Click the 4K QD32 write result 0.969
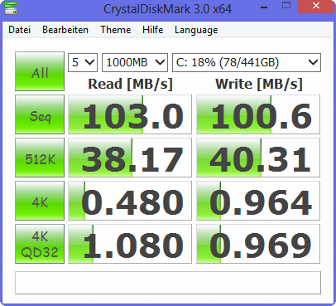336x306 pixels. [258, 244]
